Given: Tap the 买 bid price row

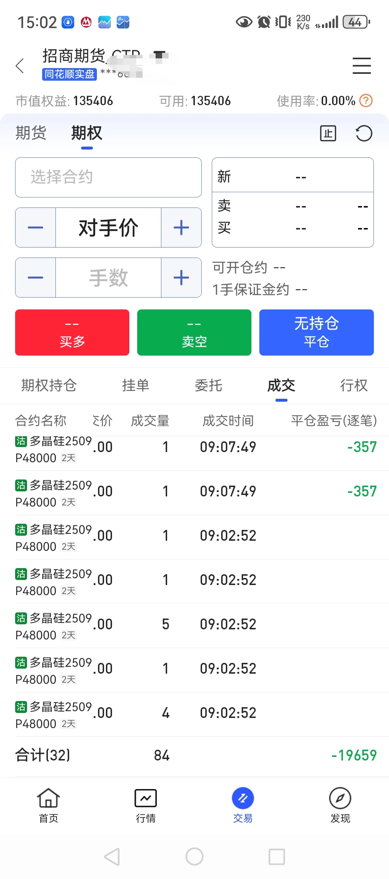Looking at the screenshot, I should tap(293, 228).
